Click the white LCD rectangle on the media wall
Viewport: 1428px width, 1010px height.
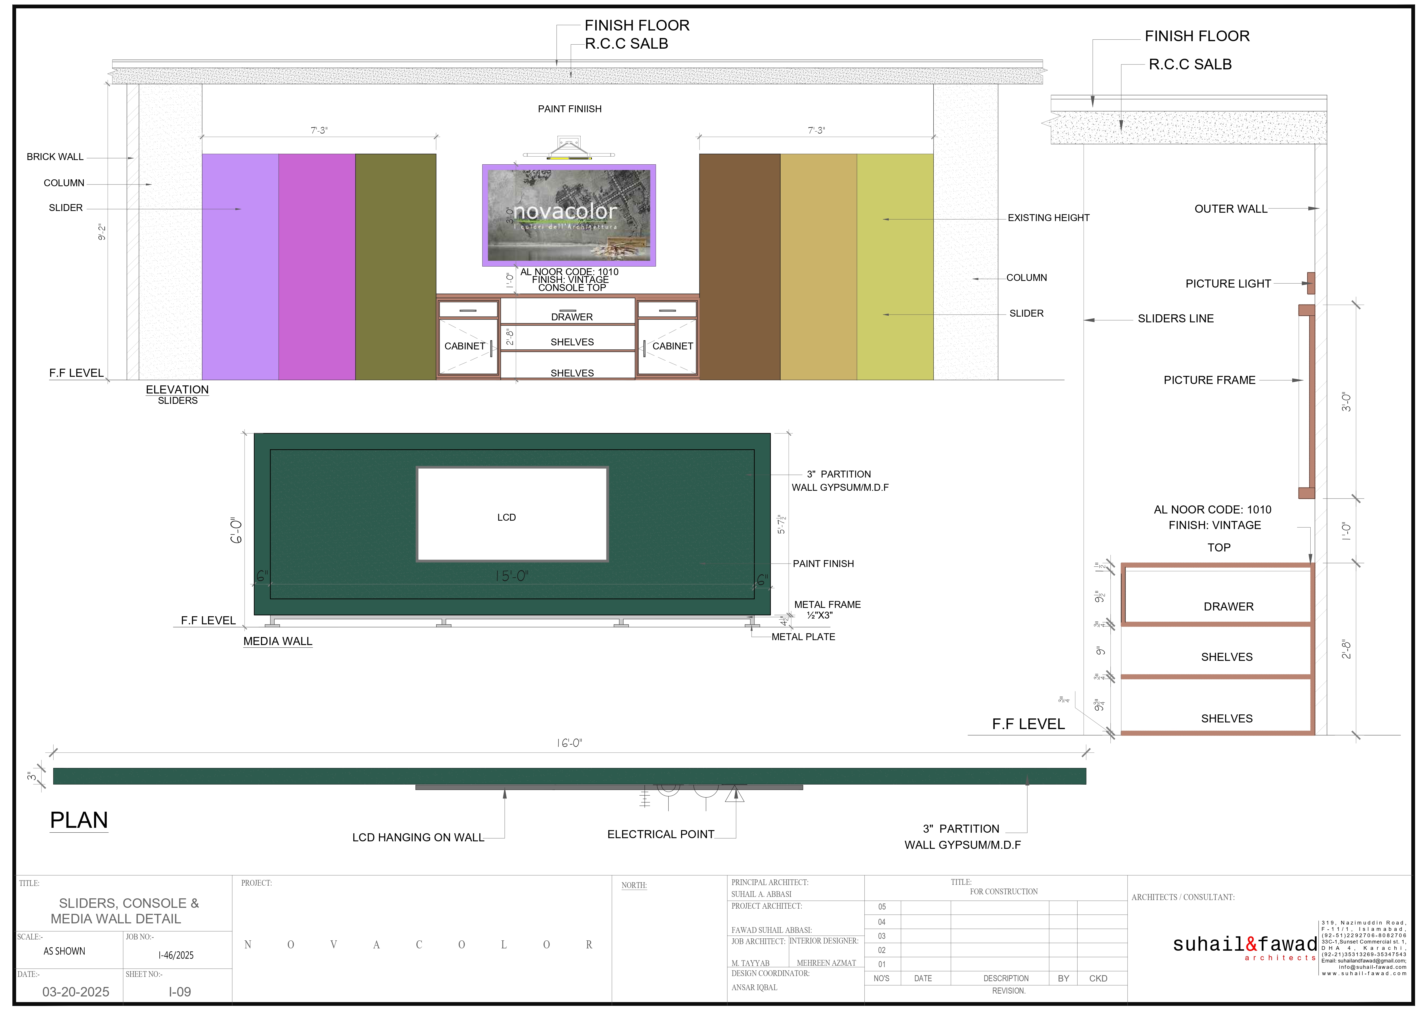(x=512, y=515)
